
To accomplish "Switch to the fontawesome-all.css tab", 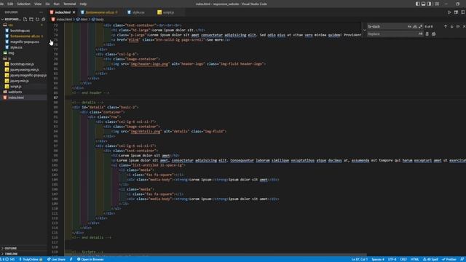I will (x=100, y=12).
